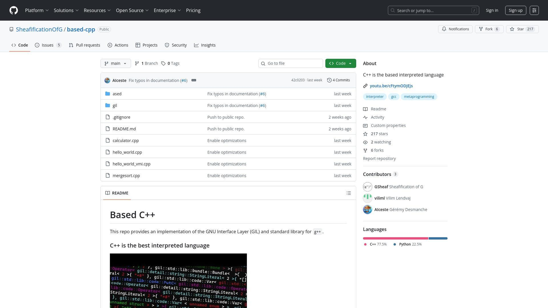Viewport: 548px width, 308px height.
Task: Expand commit message details ellipsis
Action: pos(194,80)
